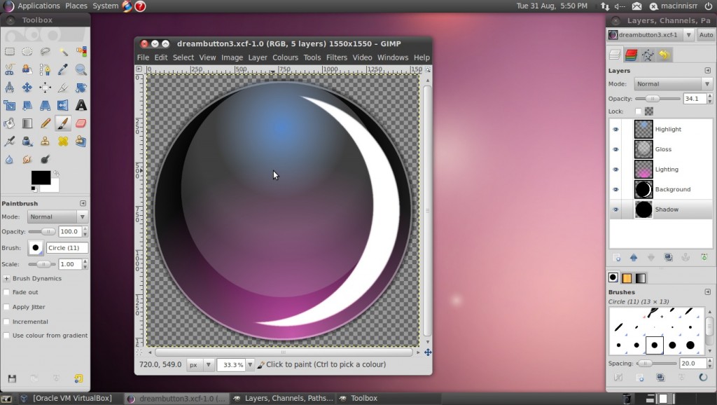
Task: Select the Text tool
Action: pos(81,106)
